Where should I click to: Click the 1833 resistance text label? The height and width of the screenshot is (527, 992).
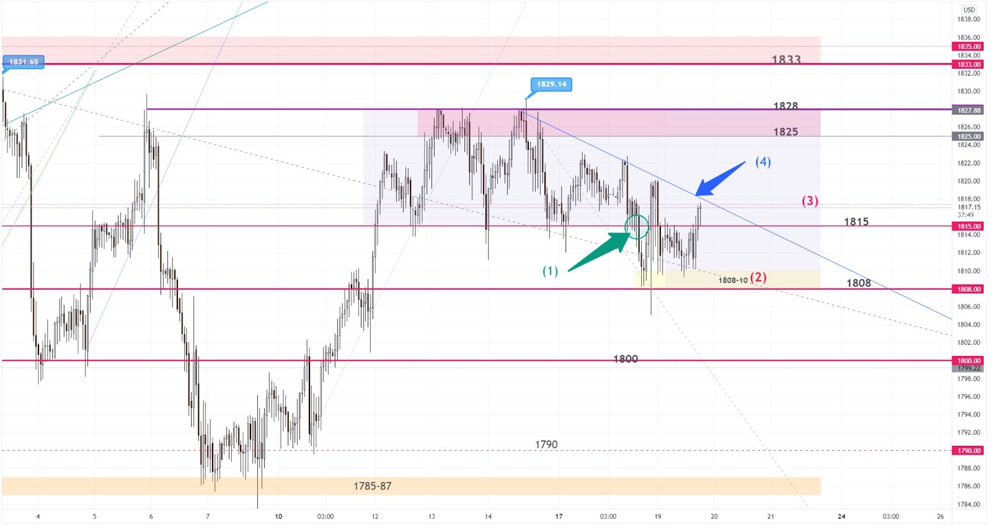tap(786, 60)
